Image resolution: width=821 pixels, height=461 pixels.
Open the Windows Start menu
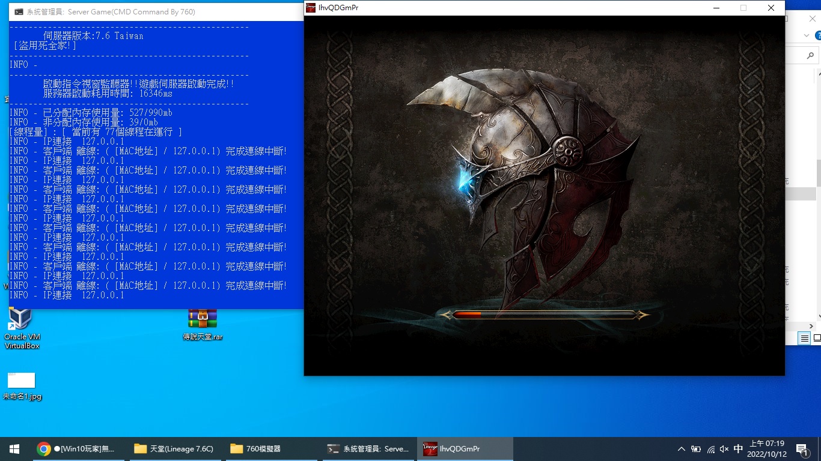coord(14,449)
